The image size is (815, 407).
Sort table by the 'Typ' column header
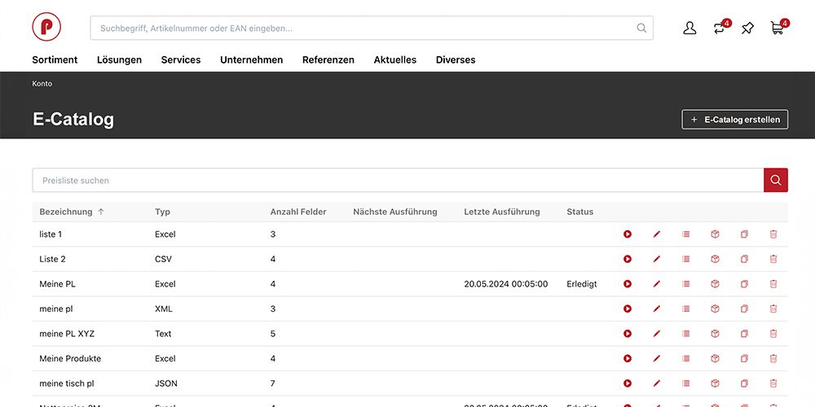[162, 212]
